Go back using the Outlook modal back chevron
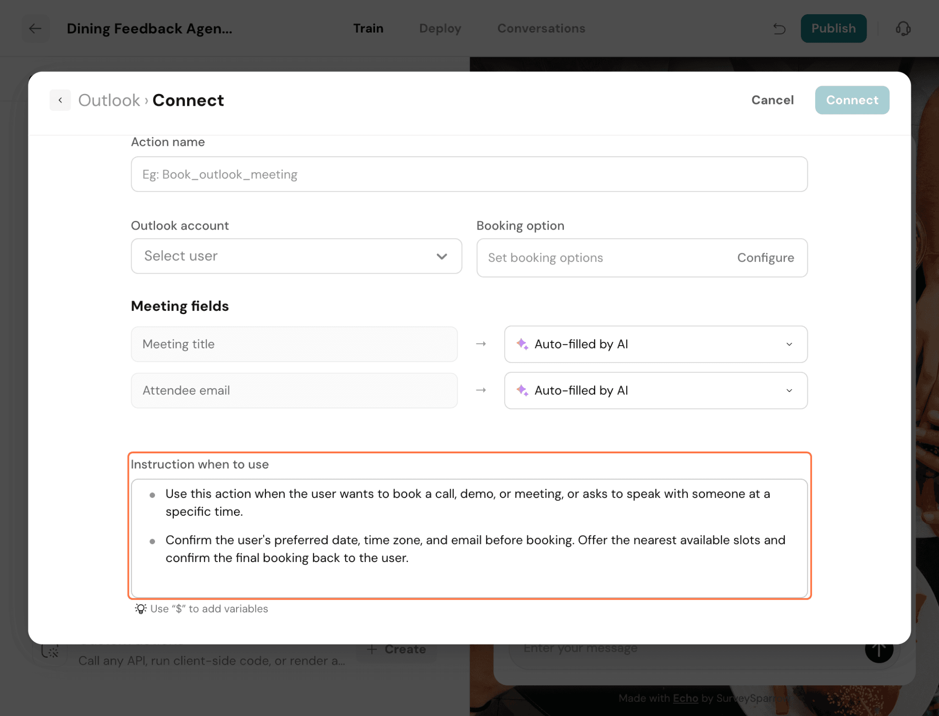 coord(60,100)
